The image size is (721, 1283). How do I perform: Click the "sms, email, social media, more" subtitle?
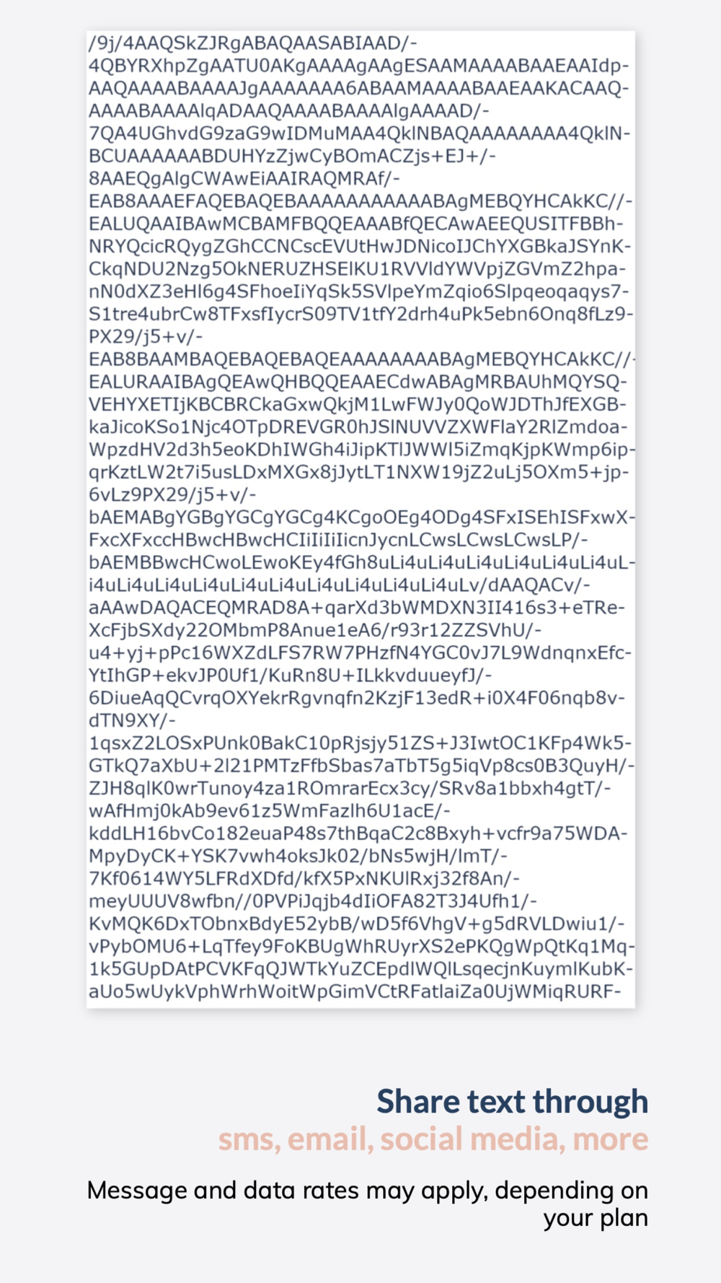[433, 1139]
